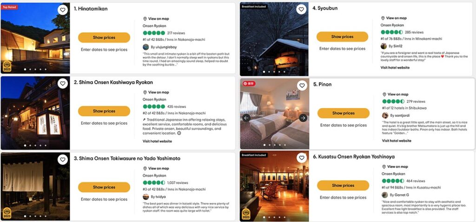476x222 pixels.
Task: Open the ulujungleboy reviewer avatar
Action: pos(145,47)
